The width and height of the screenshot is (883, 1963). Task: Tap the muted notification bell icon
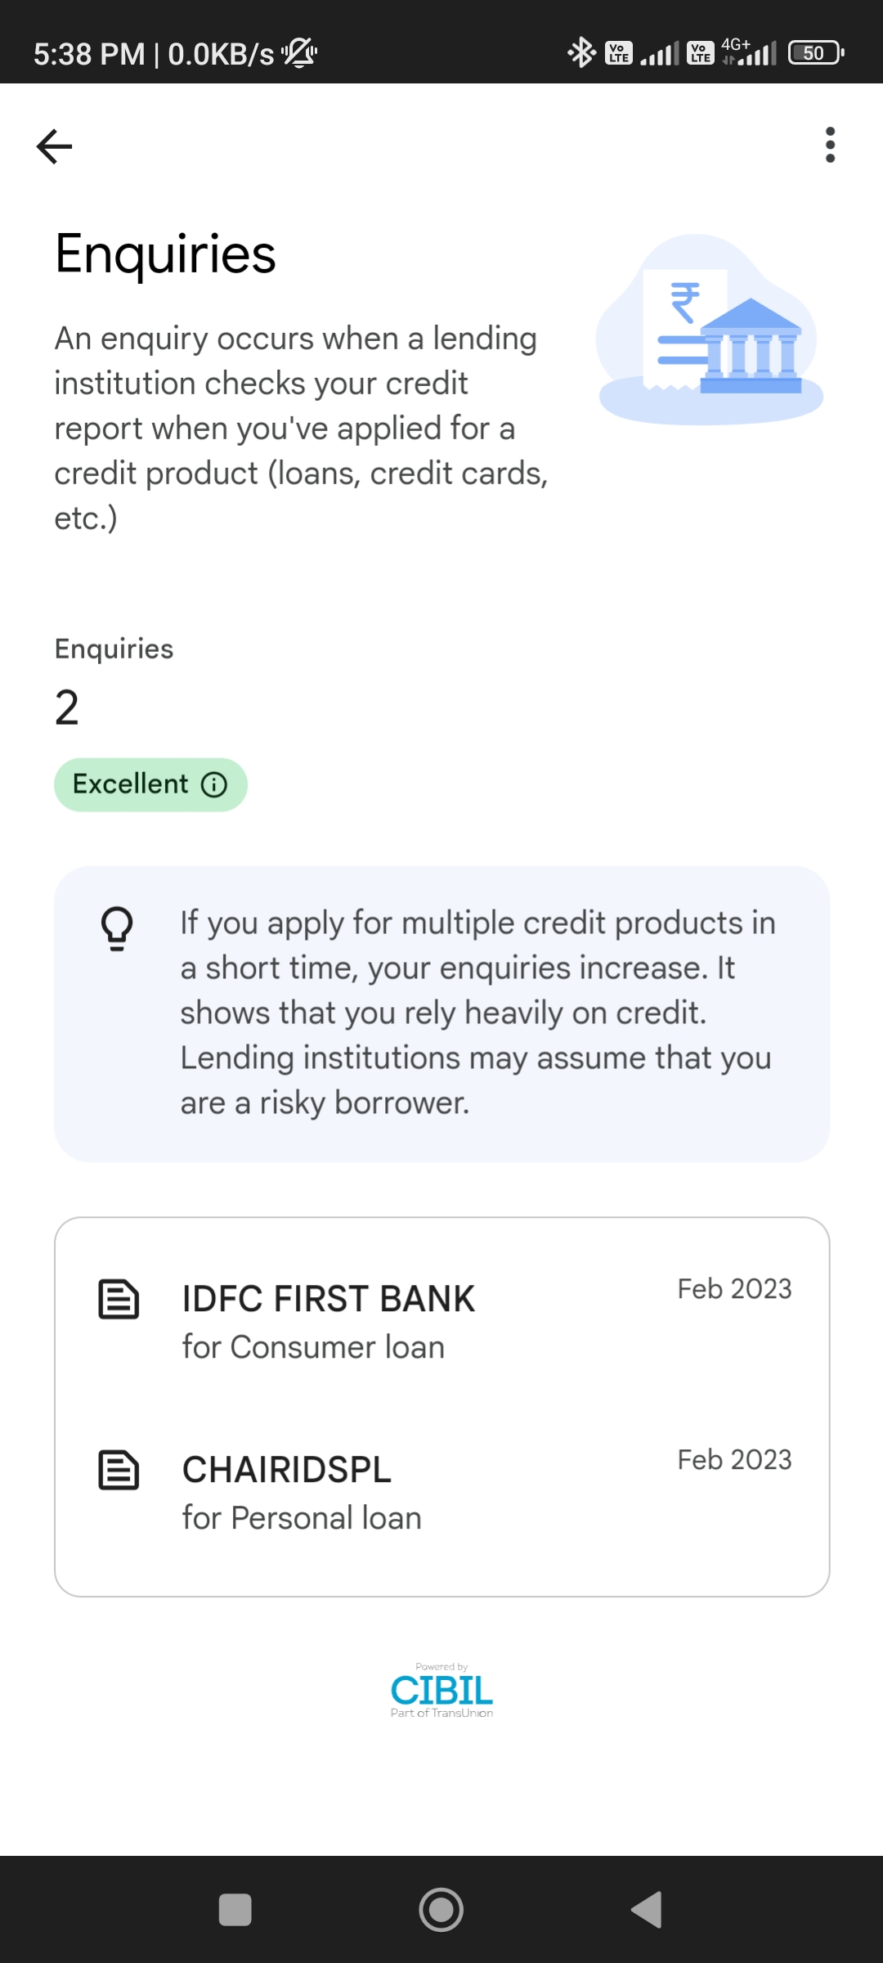[x=299, y=53]
